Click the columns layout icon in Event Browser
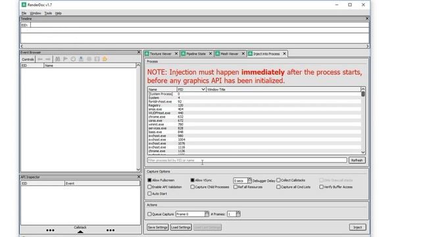This screenshot has height=237, width=421. [x=97, y=59]
